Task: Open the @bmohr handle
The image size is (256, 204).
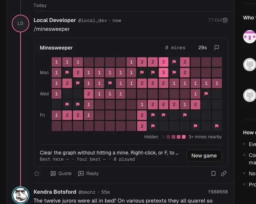Action: [87, 192]
